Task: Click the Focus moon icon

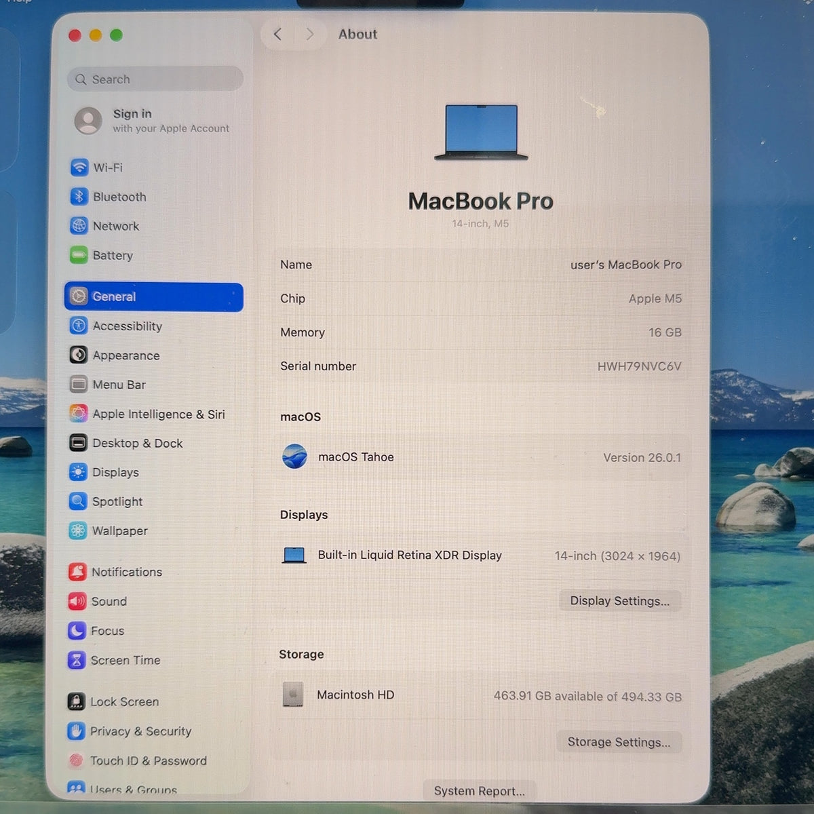Action: pos(77,631)
